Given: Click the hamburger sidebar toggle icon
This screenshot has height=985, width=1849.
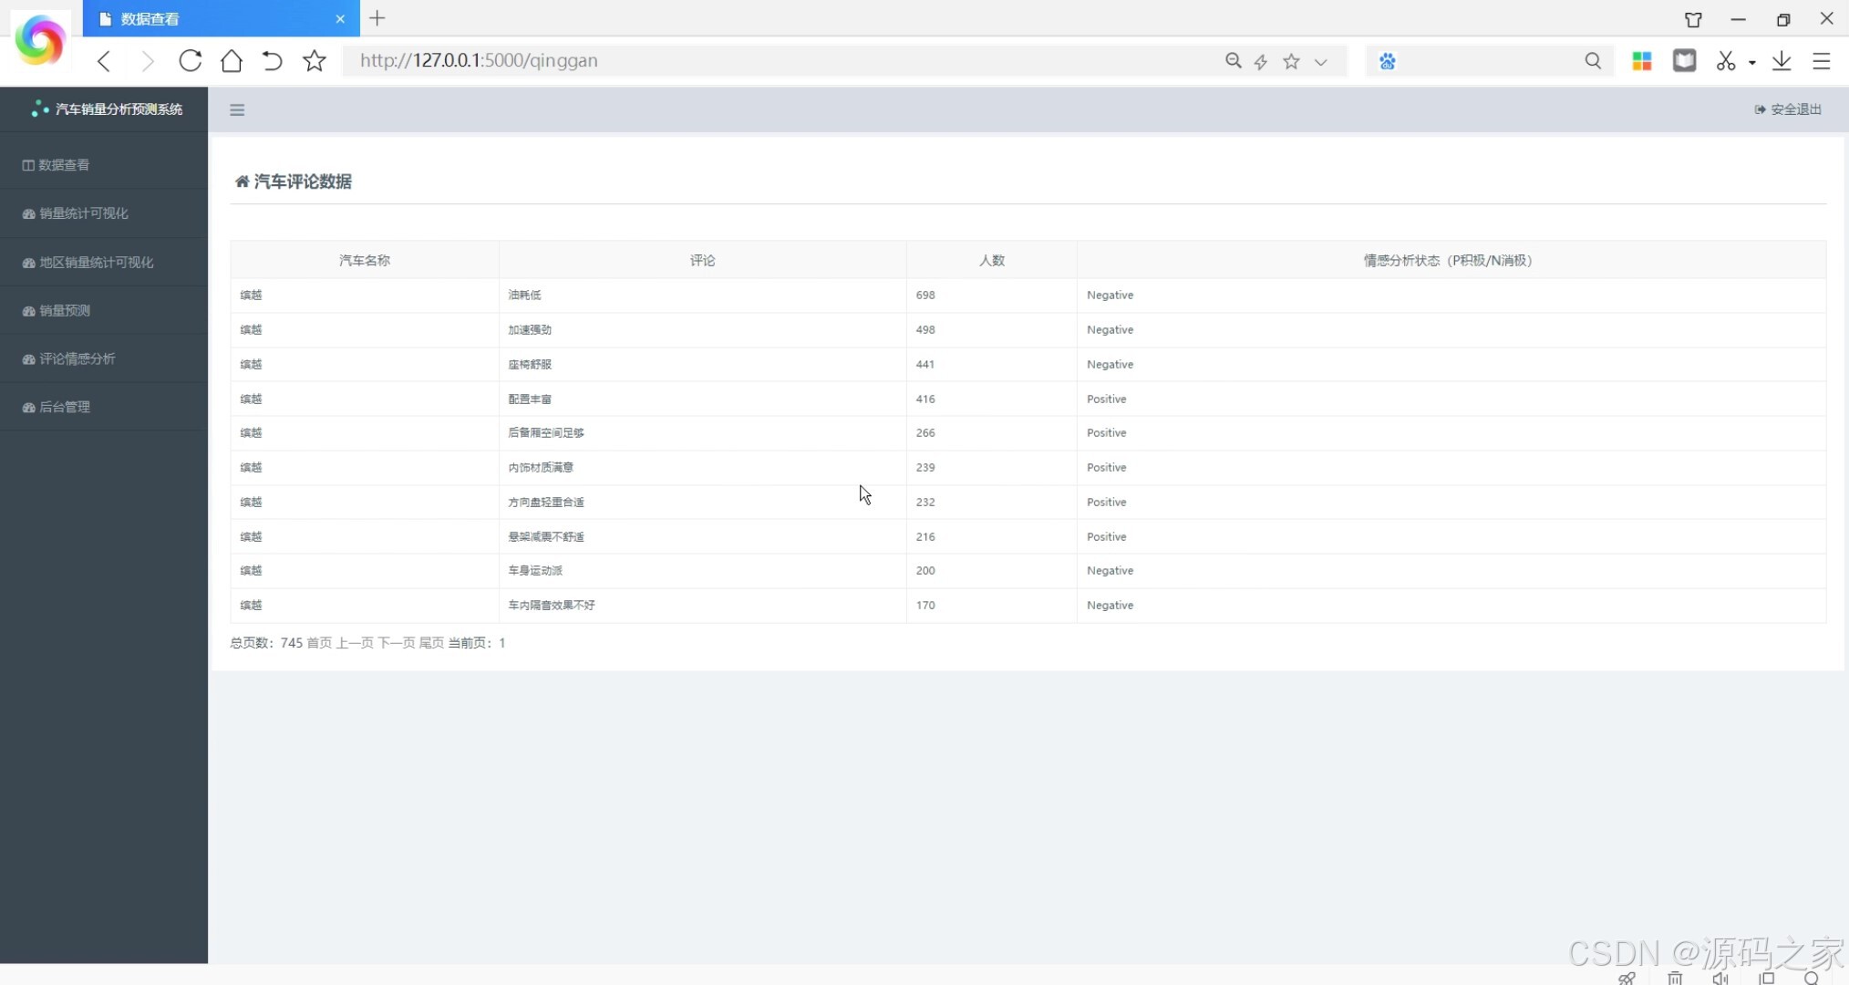Looking at the screenshot, I should 237,110.
